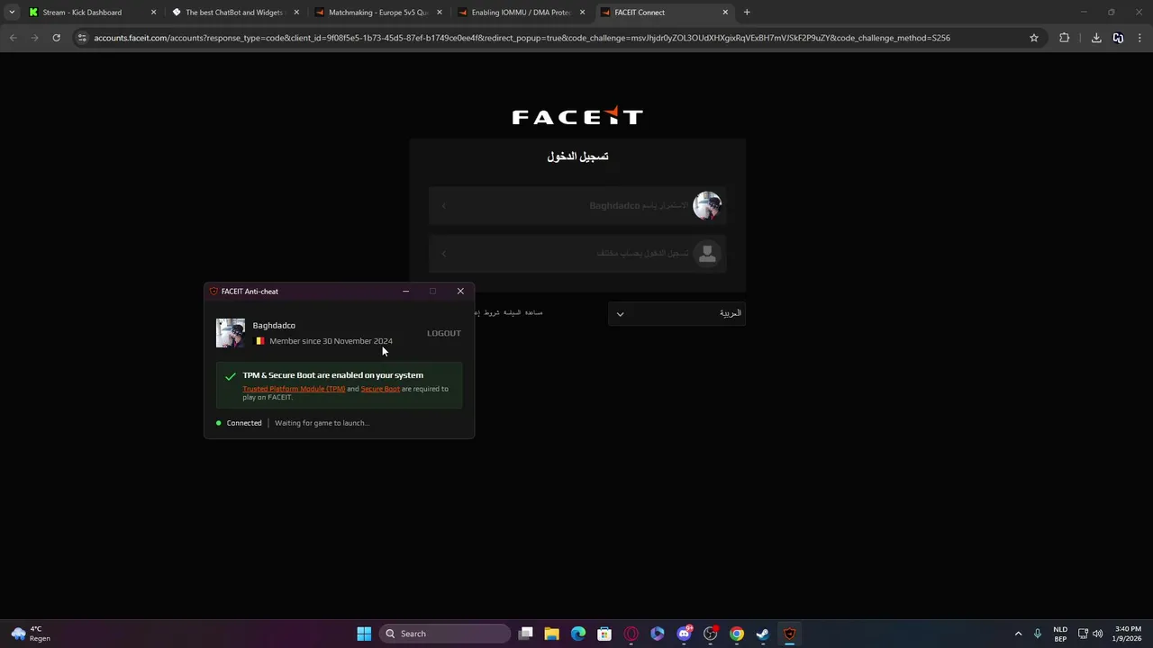This screenshot has width=1153, height=648.
Task: Open the volume control in the system tray
Action: [x=1099, y=634]
